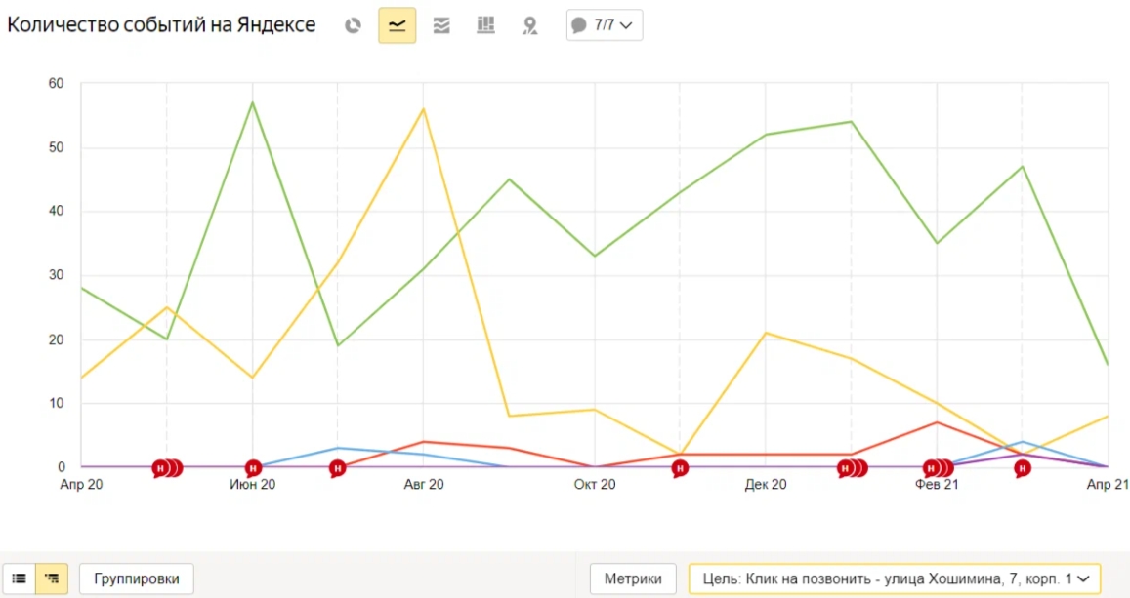This screenshot has height=598, width=1130.
Task: Switch to stacked area chart view
Action: tap(441, 26)
